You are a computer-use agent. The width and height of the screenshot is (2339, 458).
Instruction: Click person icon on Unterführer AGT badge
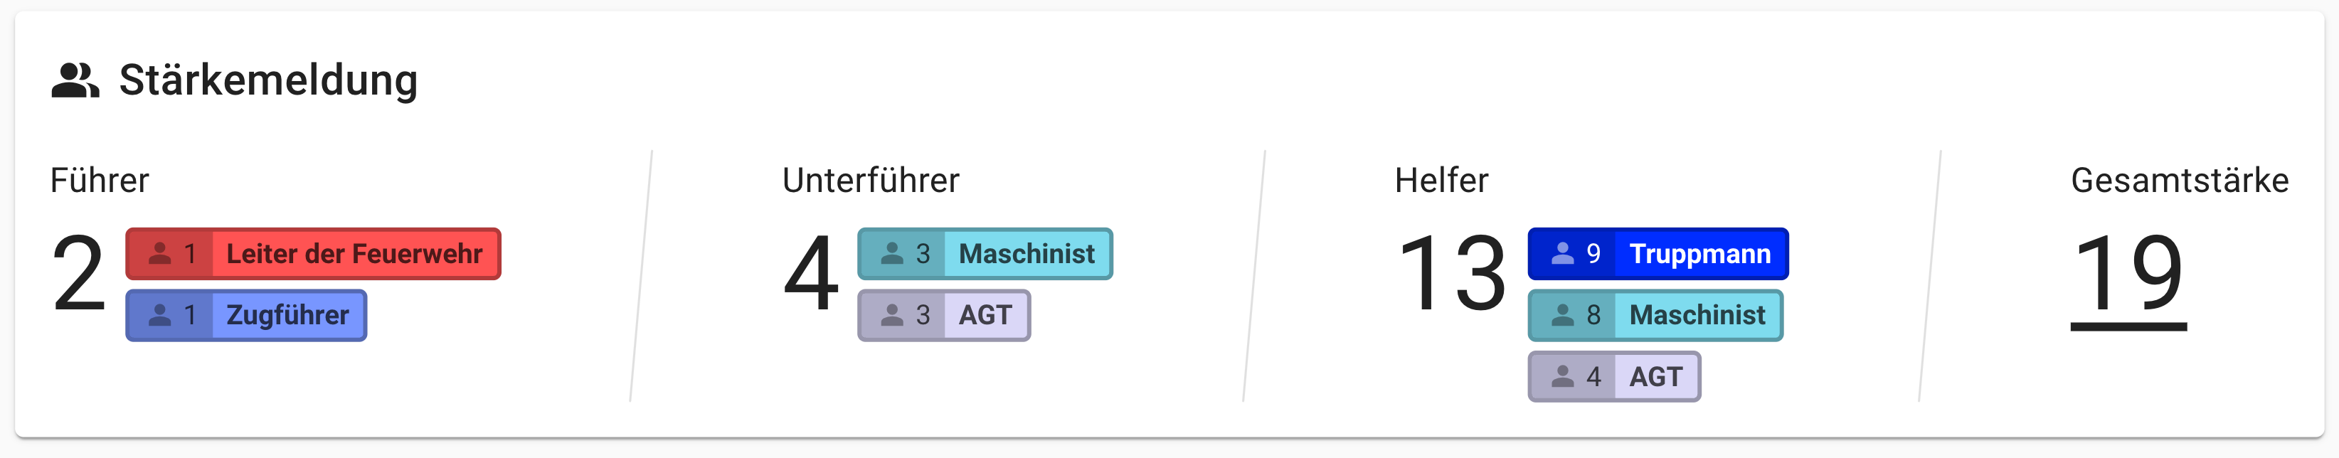(893, 316)
